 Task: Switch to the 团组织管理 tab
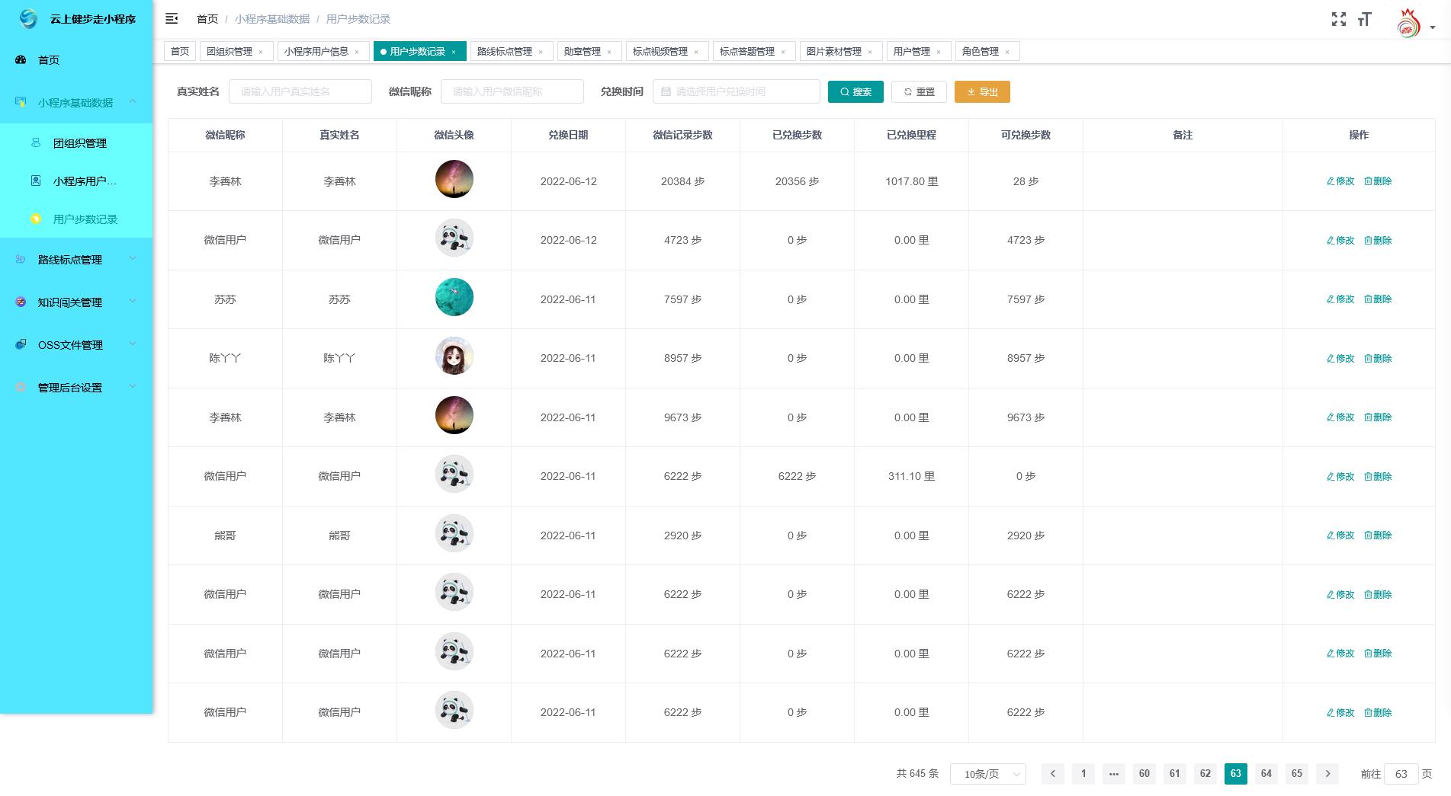point(229,51)
